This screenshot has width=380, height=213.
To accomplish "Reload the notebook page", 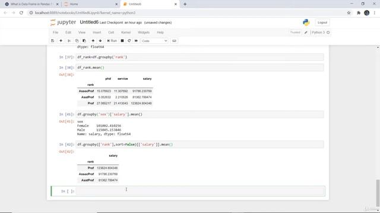I will click(x=21, y=13).
